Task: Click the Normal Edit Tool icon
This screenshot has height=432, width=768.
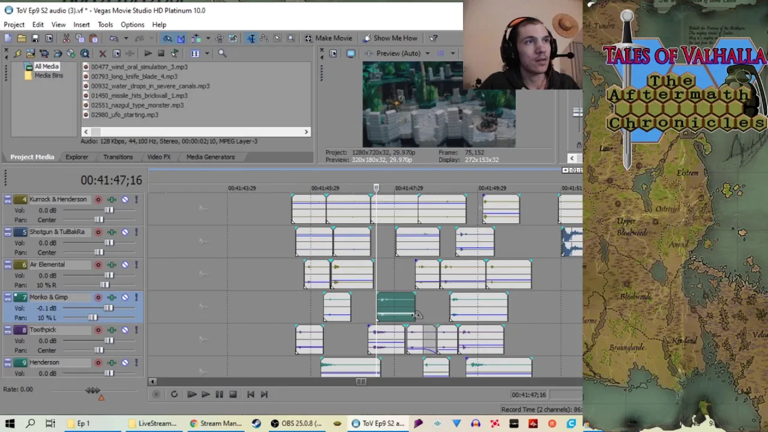Action: click(x=251, y=38)
